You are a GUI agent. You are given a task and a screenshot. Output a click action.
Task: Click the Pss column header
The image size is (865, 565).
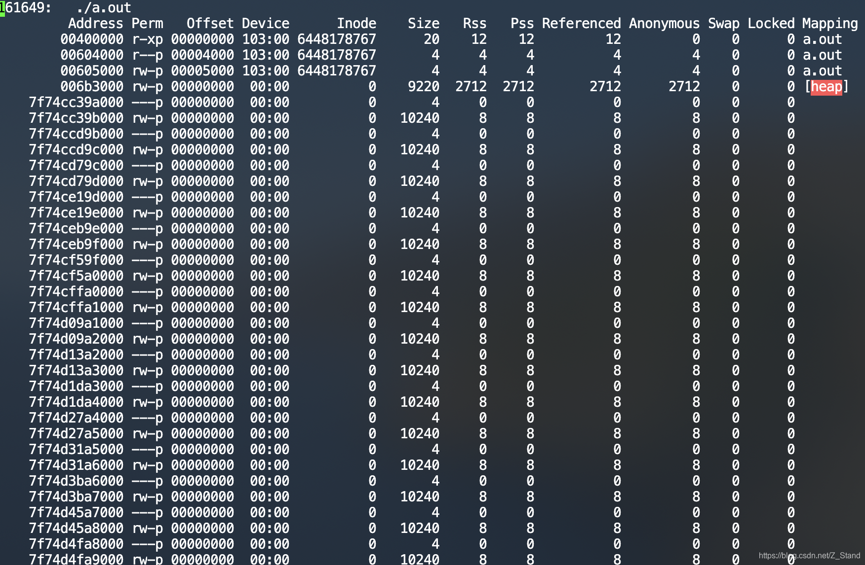pos(522,24)
